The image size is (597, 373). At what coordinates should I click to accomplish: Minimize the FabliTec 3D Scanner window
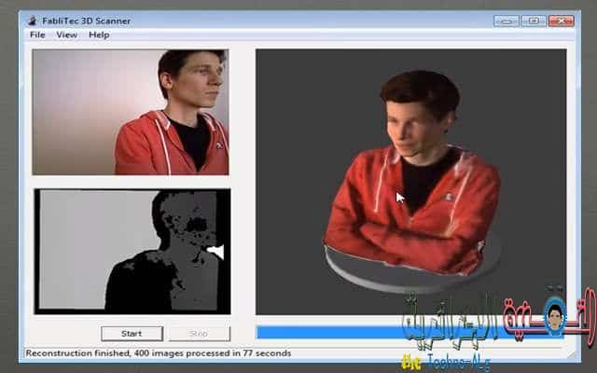506,21
